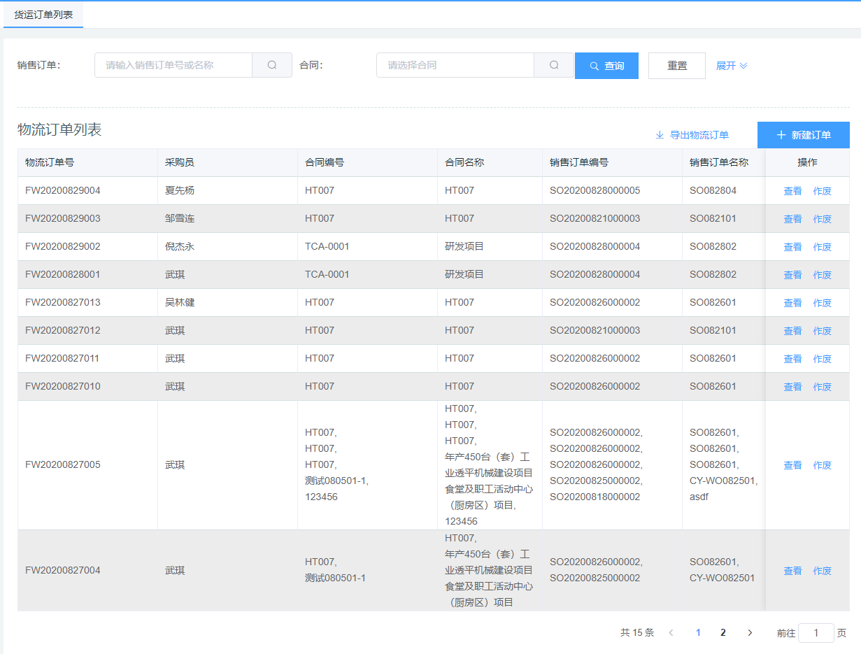861x654 pixels.
Task: Switch to the 货运订单列表 tab
Action: [43, 15]
